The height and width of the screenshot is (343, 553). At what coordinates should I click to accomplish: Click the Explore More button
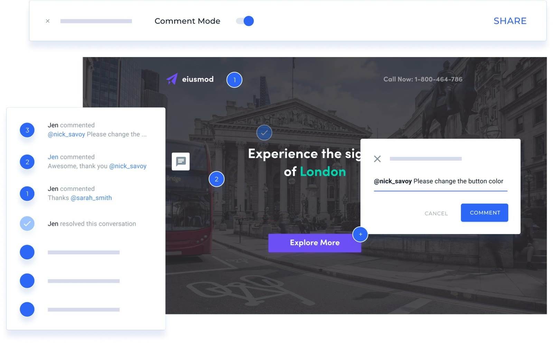pos(315,243)
